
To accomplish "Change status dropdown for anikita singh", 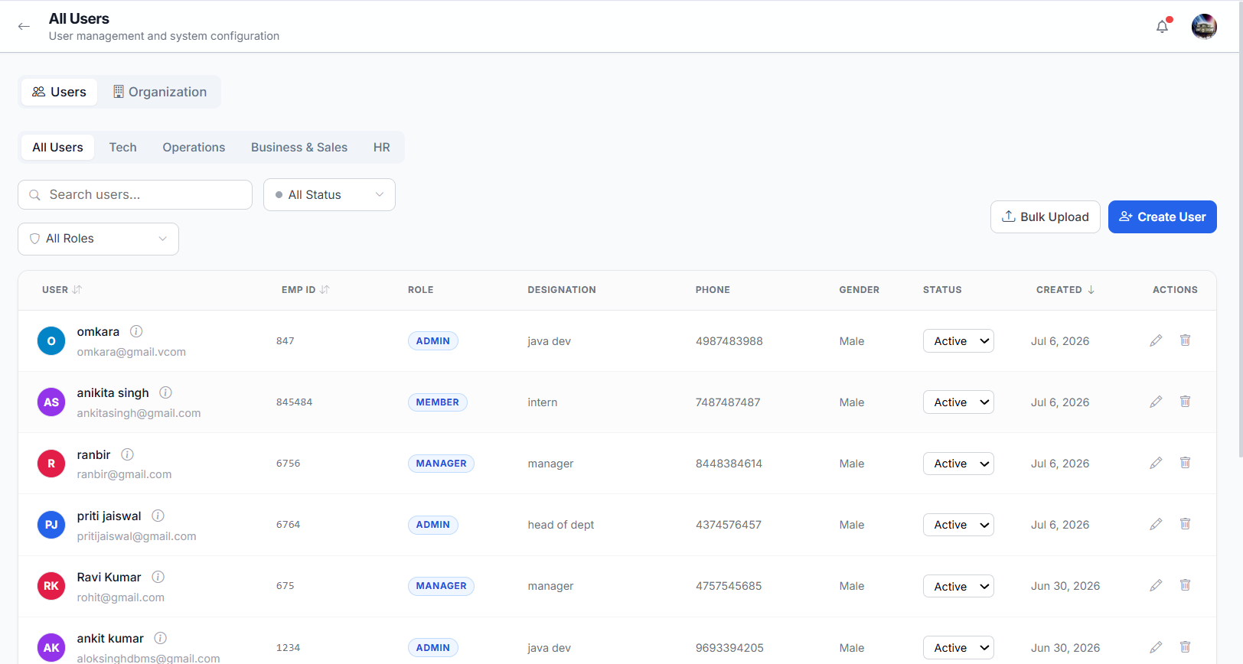I will click(958, 402).
